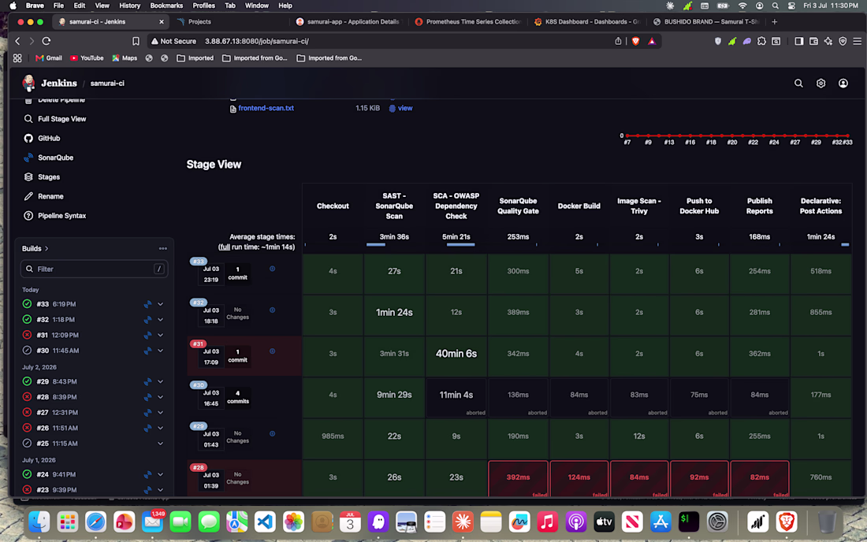Screen dimensions: 867x542
Task: Expand dropdown chevron for build #25
Action: [x=160, y=443]
